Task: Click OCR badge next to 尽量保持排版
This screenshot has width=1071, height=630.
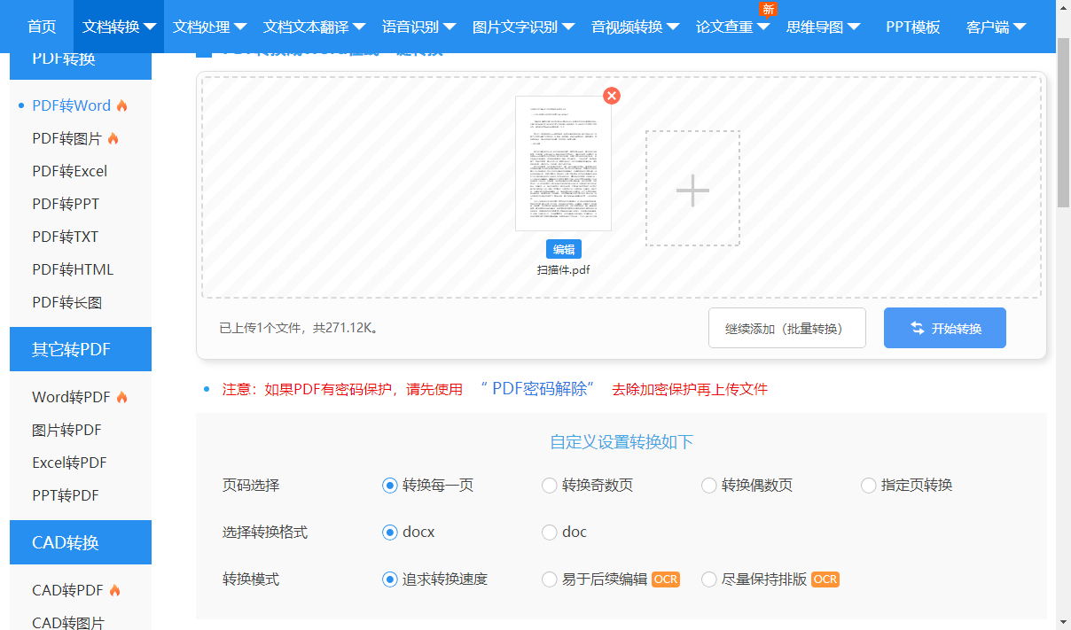Action: tap(825, 579)
